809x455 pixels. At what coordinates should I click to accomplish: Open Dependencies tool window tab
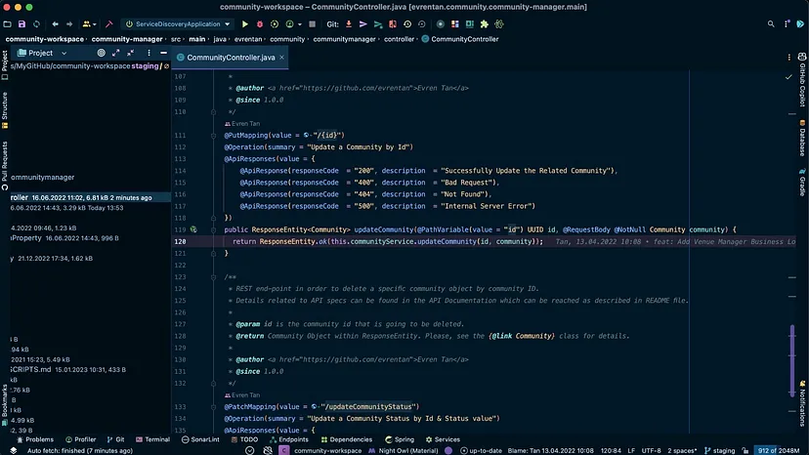346,439
